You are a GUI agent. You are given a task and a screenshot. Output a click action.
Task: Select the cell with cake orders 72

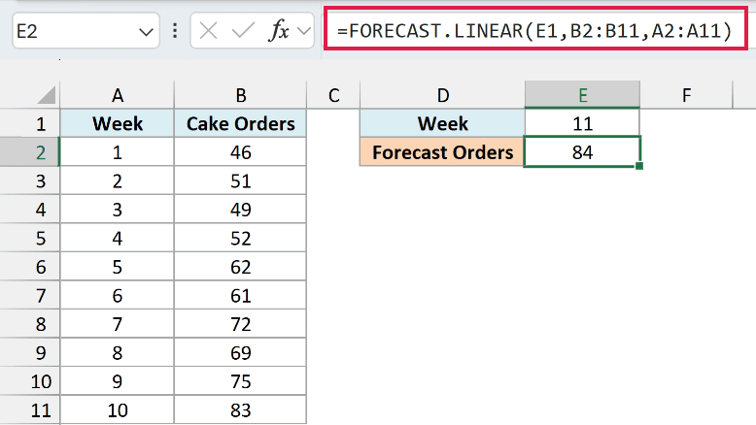click(241, 324)
